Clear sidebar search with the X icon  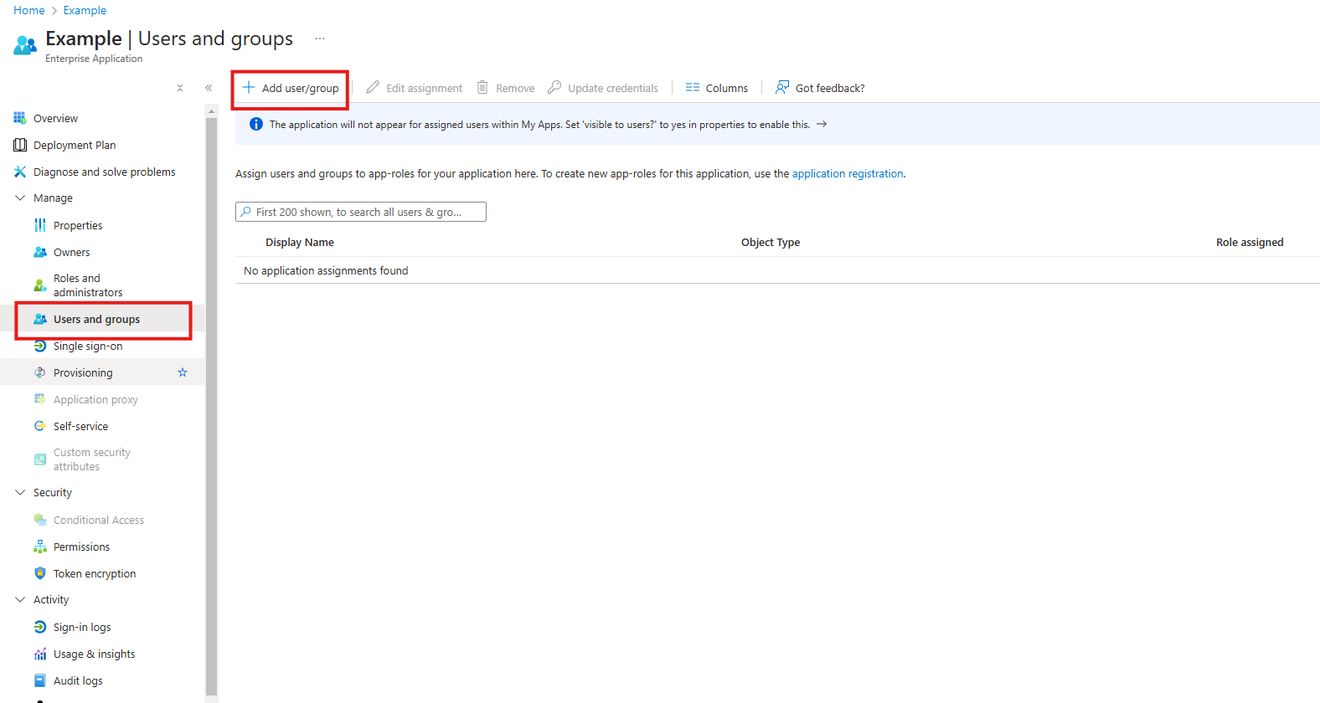tap(180, 88)
